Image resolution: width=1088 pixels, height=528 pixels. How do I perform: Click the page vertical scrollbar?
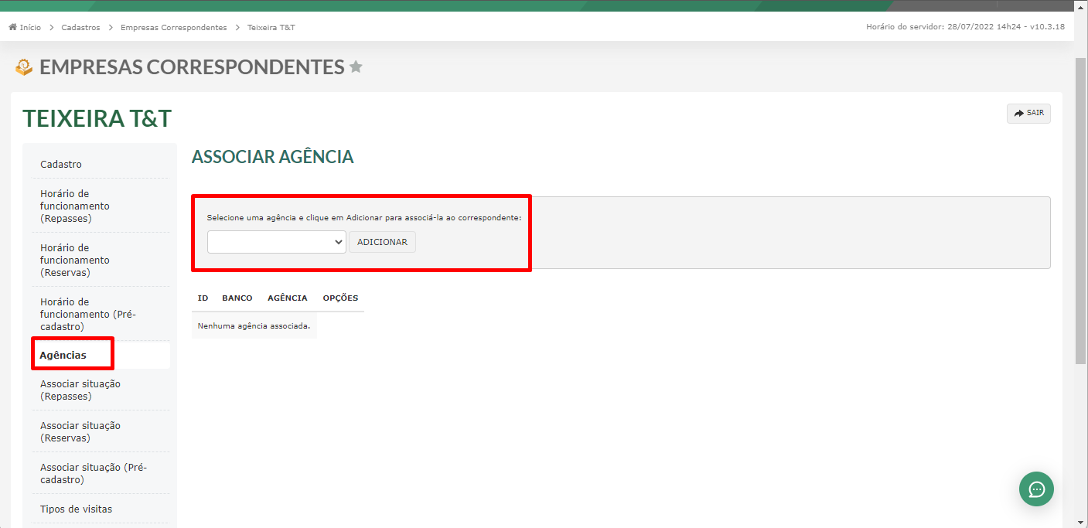[x=1080, y=209]
